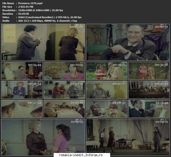Click the Duration label
This screenshot has width=171, height=157.
coord(7,14)
